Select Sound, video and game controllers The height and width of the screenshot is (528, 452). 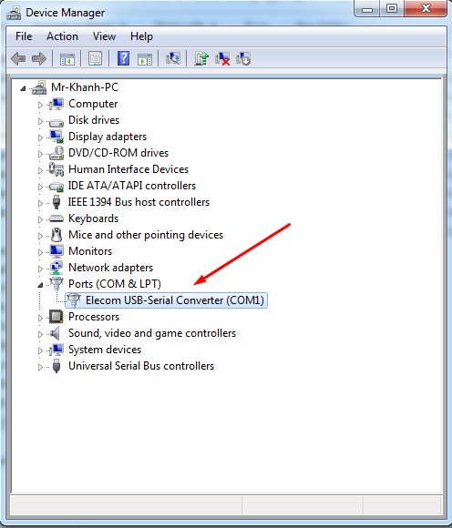[x=152, y=333]
